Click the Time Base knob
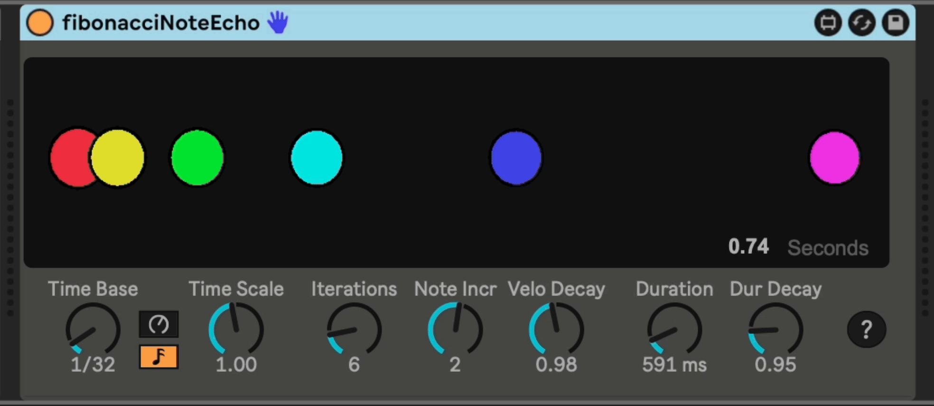This screenshot has height=406, width=934. coord(93,330)
